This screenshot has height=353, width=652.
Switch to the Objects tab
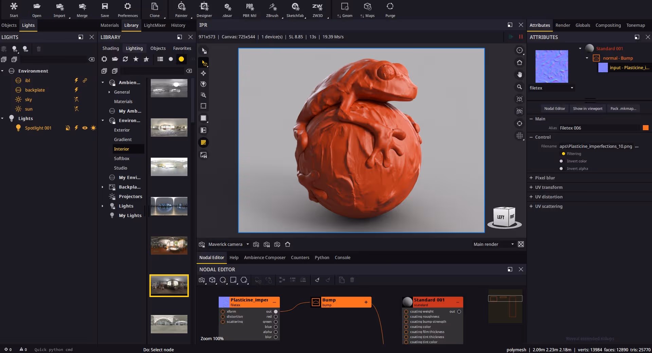pos(9,25)
